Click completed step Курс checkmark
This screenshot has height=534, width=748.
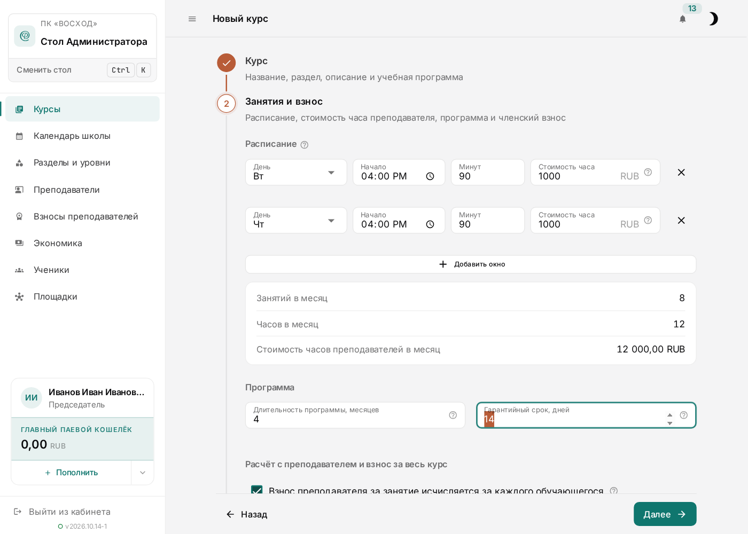[227, 63]
